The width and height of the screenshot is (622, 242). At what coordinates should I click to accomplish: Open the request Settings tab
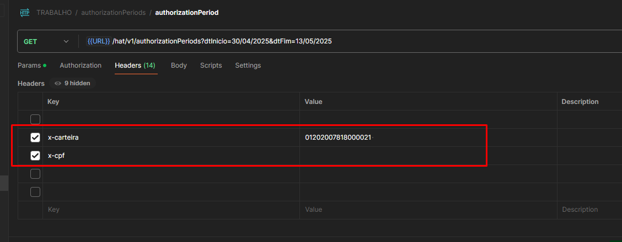pos(248,65)
